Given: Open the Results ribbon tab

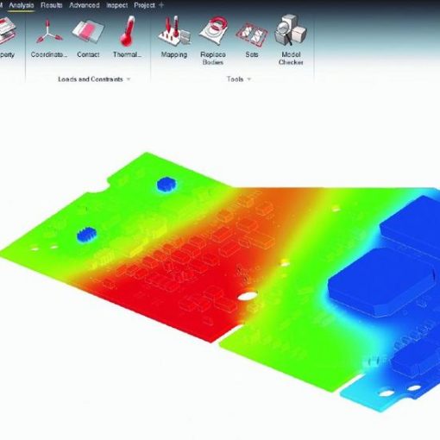Looking at the screenshot, I should pyautogui.click(x=52, y=5).
